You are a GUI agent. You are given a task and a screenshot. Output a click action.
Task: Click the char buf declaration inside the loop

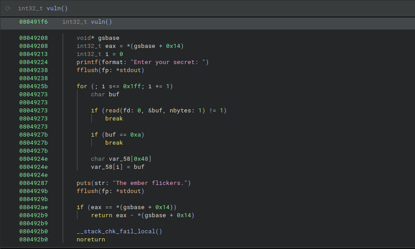[x=105, y=94]
